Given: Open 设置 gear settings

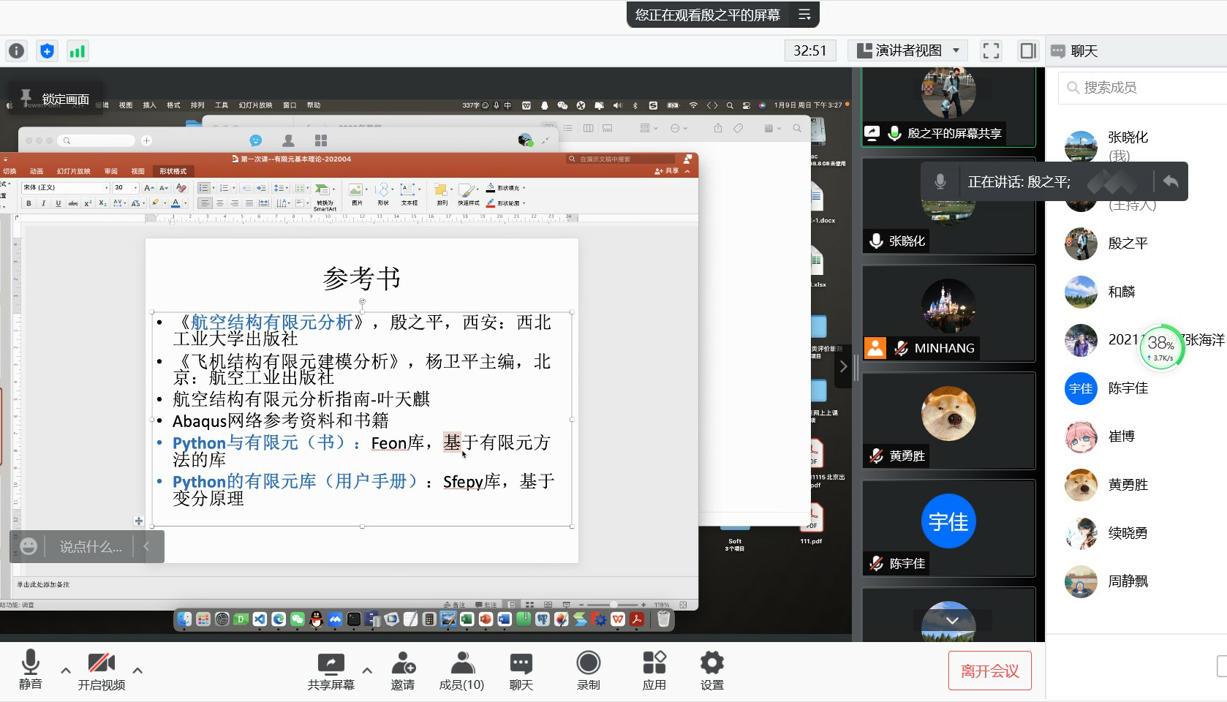Looking at the screenshot, I should click(711, 670).
